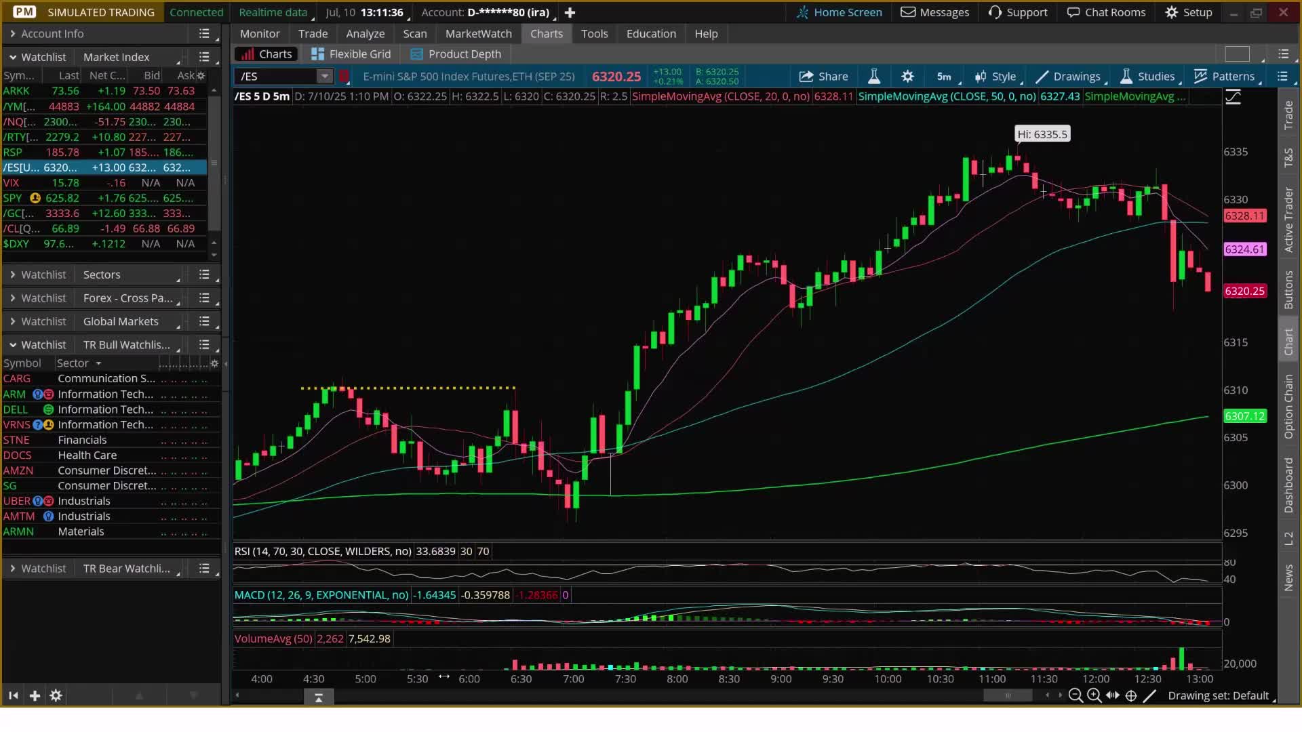The image size is (1302, 732).
Task: Expand the Sectors watchlist gadget
Action: (12, 274)
